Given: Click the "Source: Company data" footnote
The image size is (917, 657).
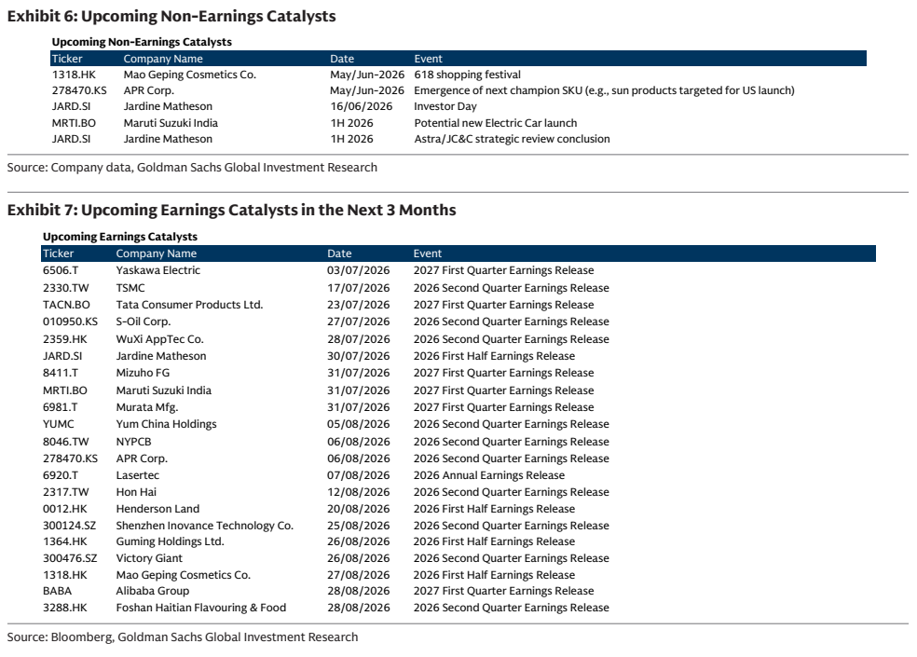Looking at the screenshot, I should coord(192,168).
